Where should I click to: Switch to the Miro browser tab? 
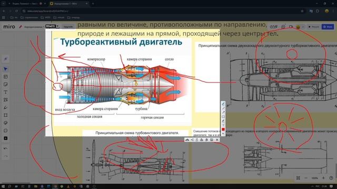pos(69,4)
